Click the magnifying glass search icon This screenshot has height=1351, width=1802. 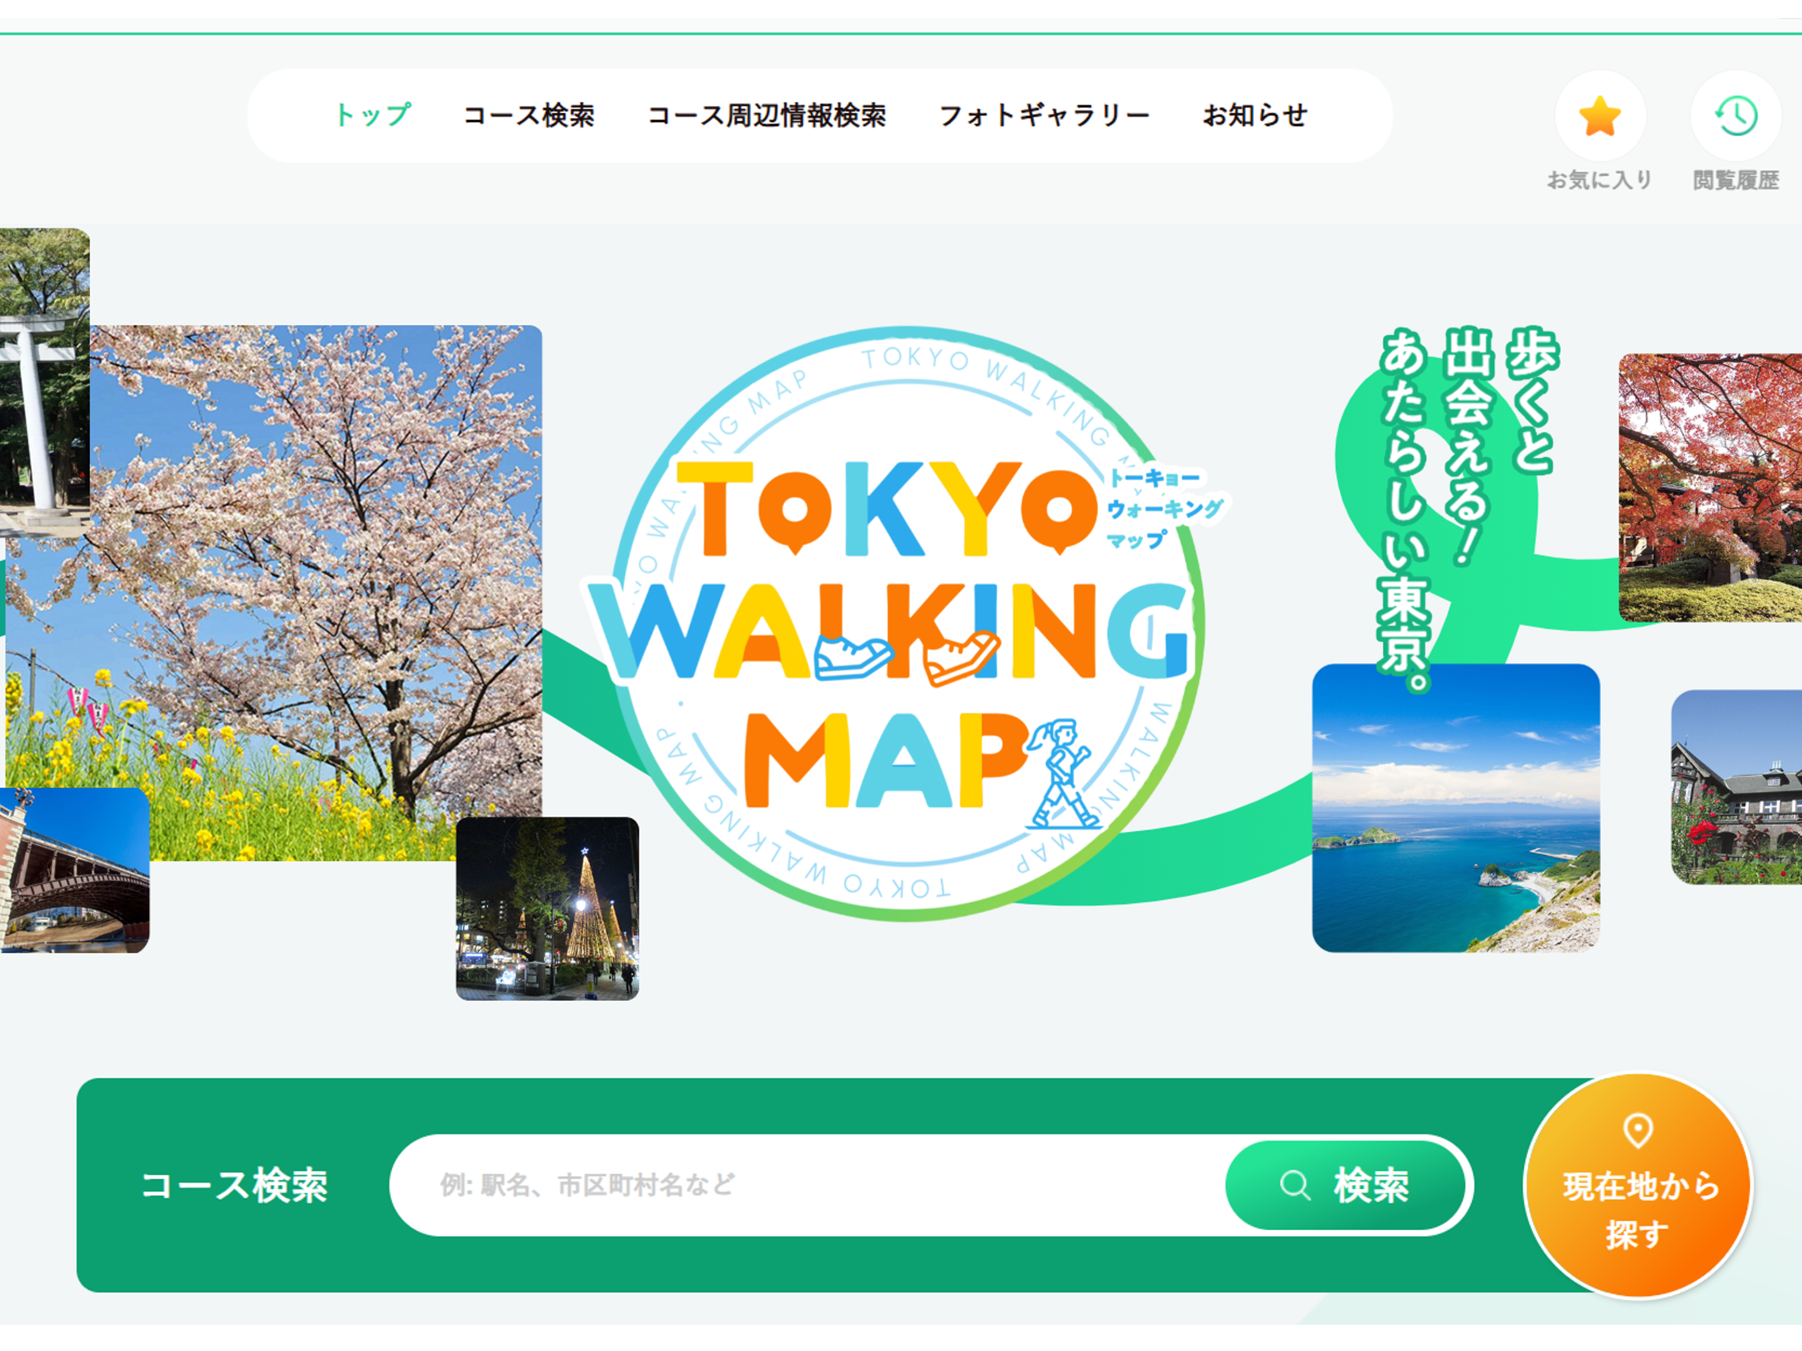pyautogui.click(x=1295, y=1186)
